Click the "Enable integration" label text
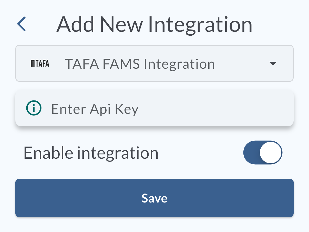The width and height of the screenshot is (309, 232). pos(91,153)
